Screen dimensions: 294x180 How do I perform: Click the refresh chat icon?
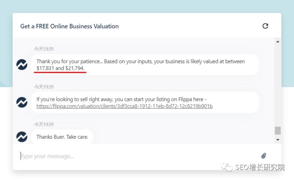265,26
